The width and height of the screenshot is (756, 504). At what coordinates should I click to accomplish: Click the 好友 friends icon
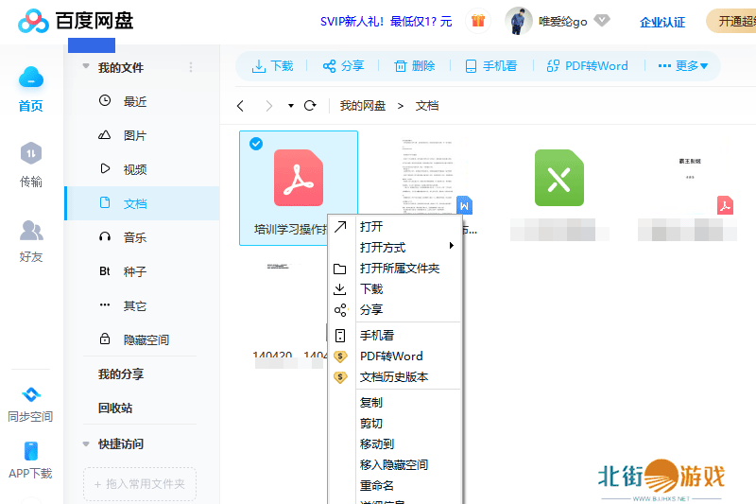[31, 231]
